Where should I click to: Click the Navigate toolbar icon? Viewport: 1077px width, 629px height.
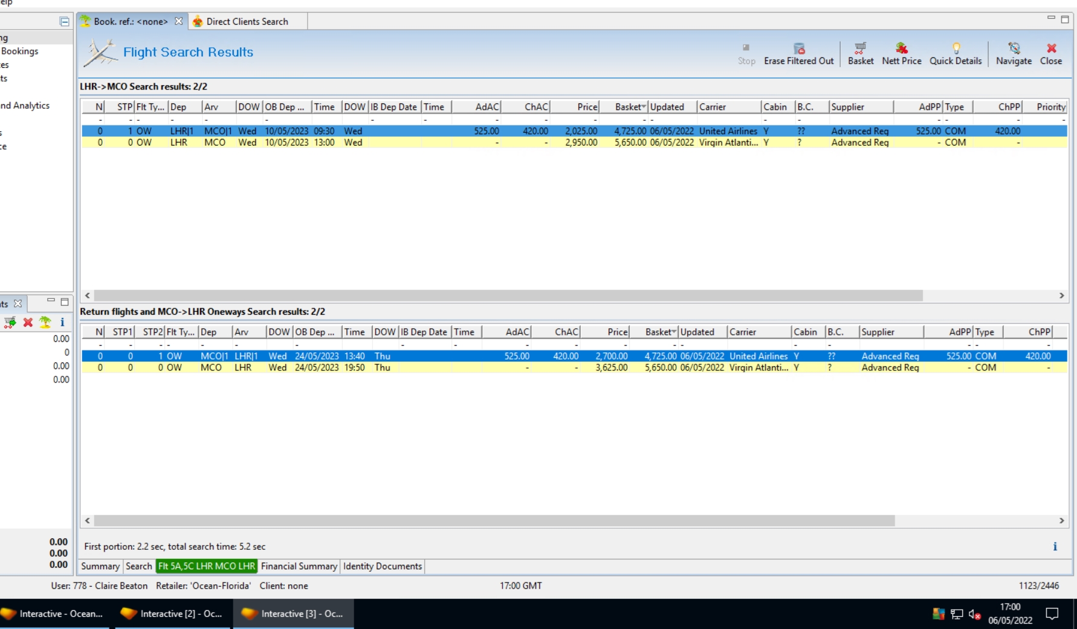click(1014, 48)
